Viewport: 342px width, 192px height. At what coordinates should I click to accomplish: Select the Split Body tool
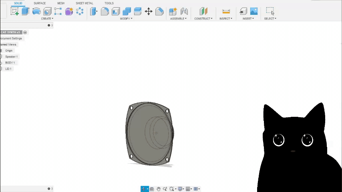coord(138,11)
